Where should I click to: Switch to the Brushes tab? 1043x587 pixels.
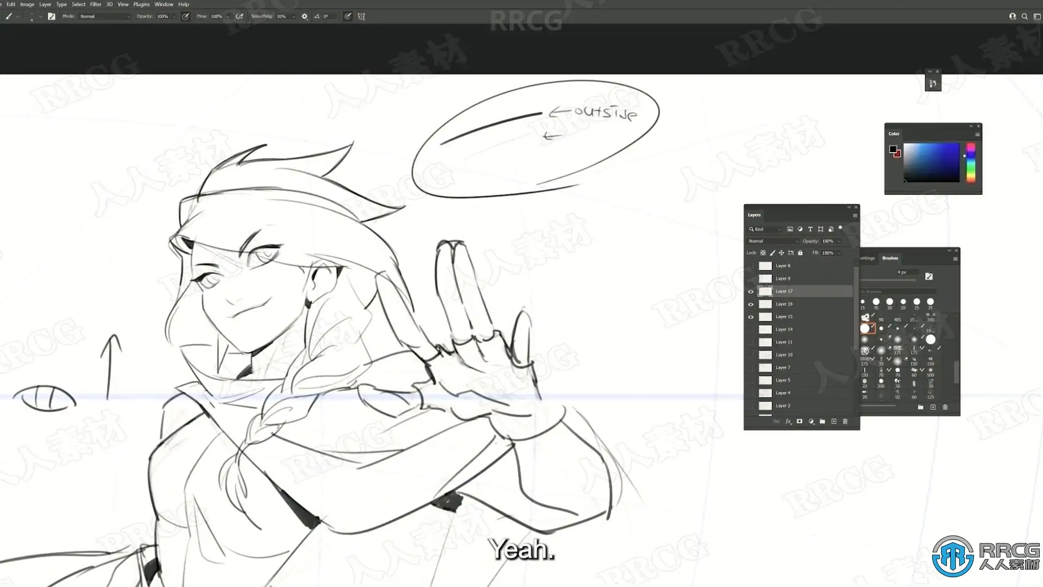[x=890, y=258]
